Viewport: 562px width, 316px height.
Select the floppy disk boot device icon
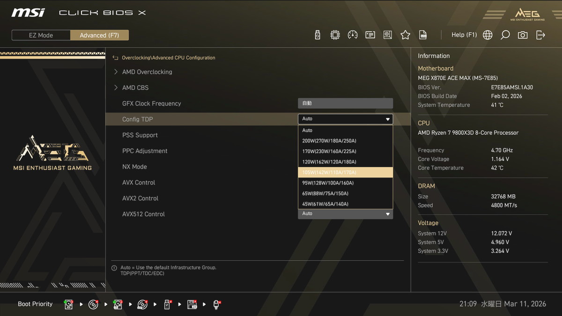192,305
